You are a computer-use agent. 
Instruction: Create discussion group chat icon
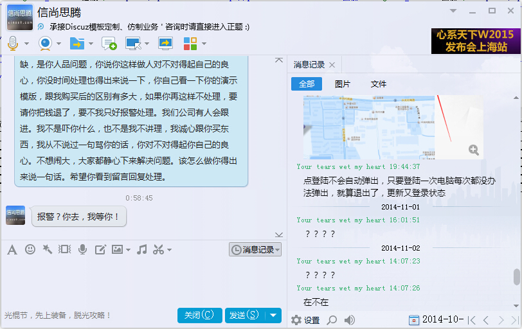point(109,44)
